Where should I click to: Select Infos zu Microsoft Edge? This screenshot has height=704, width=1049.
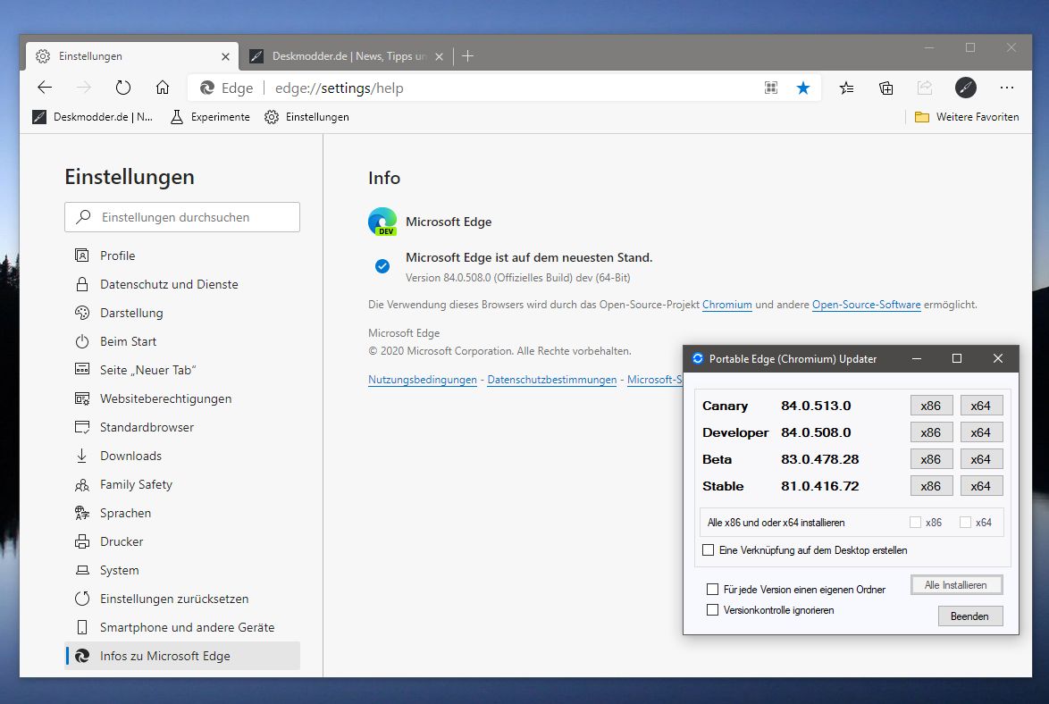(x=182, y=656)
